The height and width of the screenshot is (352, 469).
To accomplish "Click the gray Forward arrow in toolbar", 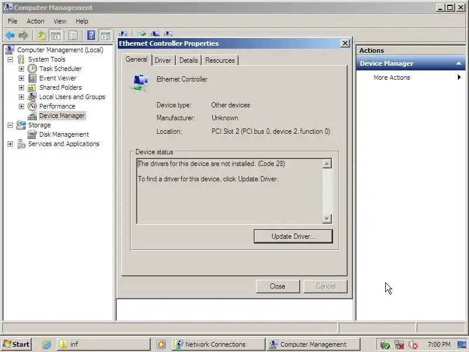I will pos(23,36).
